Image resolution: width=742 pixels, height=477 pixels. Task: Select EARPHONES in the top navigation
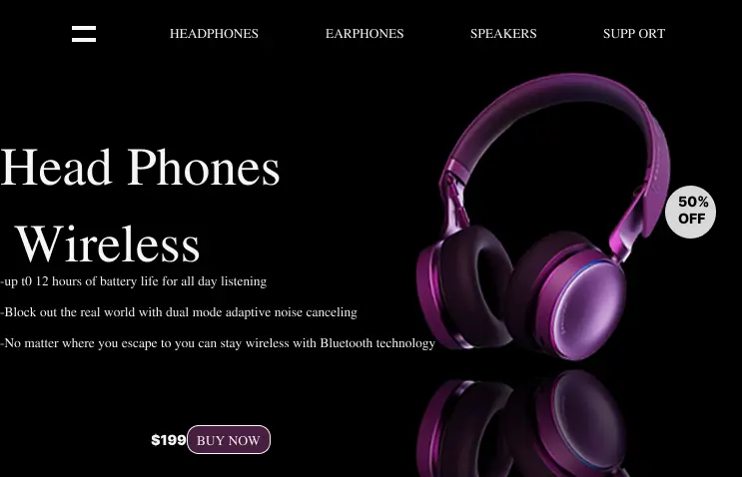(365, 34)
